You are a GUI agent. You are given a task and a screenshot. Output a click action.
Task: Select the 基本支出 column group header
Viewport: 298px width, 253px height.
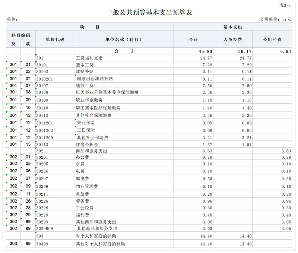tap(233, 27)
